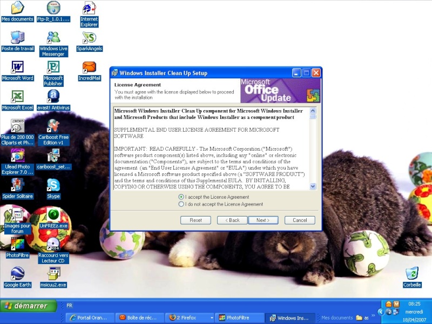The height and width of the screenshot is (324, 432).
Task: Switch to Boîte de réc... taskbar window
Action: click(x=140, y=318)
